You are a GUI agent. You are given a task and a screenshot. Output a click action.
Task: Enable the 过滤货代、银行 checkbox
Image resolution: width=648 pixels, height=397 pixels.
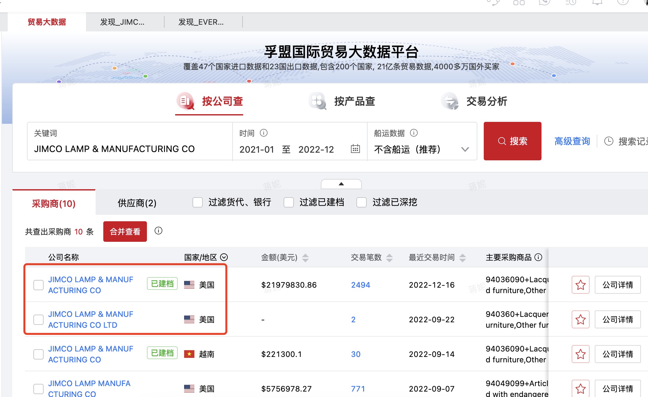point(197,202)
